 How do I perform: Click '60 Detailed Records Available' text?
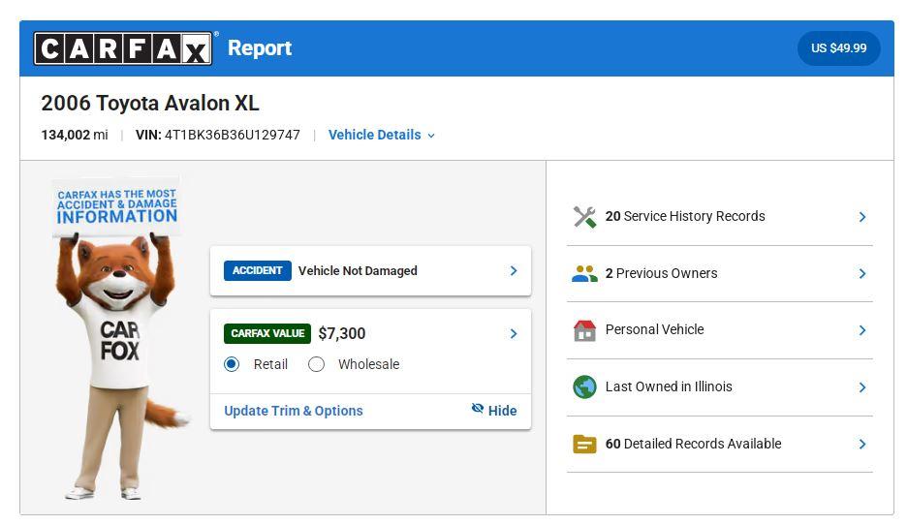pos(693,444)
